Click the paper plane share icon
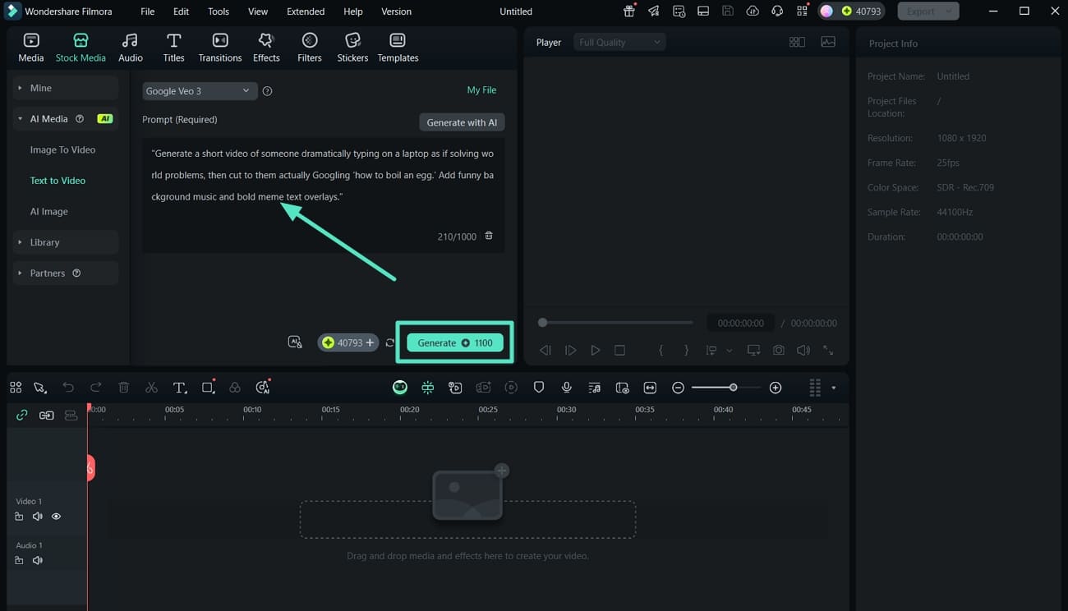This screenshot has width=1068, height=611. [654, 11]
